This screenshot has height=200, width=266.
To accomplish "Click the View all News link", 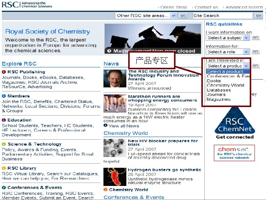I will click(x=124, y=126).
